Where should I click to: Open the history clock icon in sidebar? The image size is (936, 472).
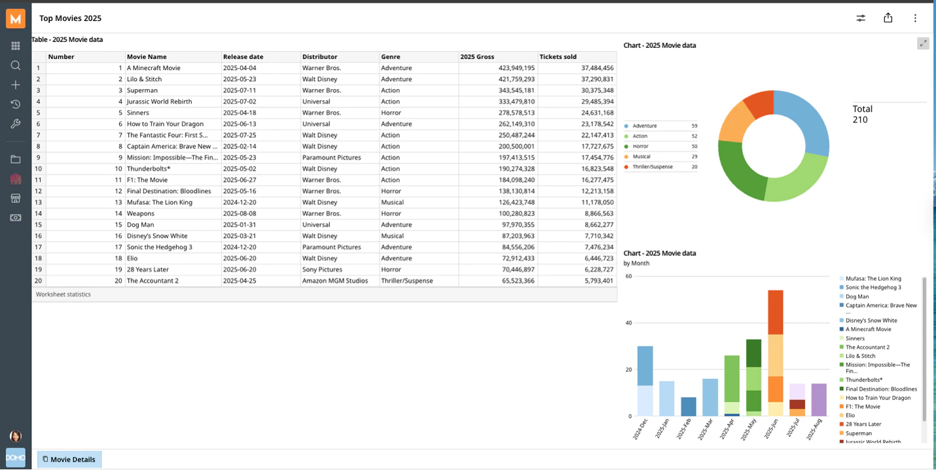[16, 104]
